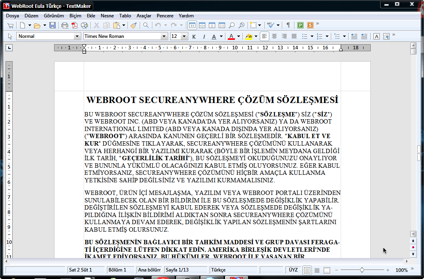This screenshot has height=279, width=424.
Task: Launch PlanMaker with the green P icon
Action: [x=300, y=25]
